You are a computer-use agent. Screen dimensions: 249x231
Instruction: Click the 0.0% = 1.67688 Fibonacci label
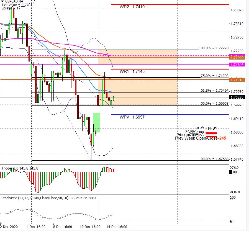[x=214, y=159]
